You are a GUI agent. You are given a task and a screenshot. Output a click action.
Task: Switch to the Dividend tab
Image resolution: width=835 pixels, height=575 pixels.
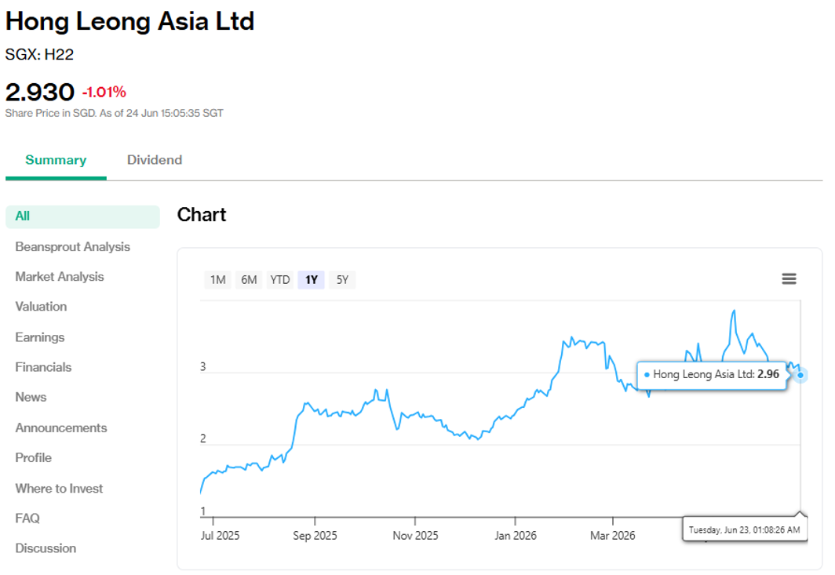(x=155, y=160)
